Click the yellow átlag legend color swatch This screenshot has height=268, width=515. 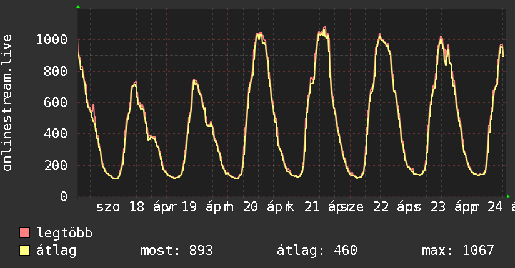(25, 251)
